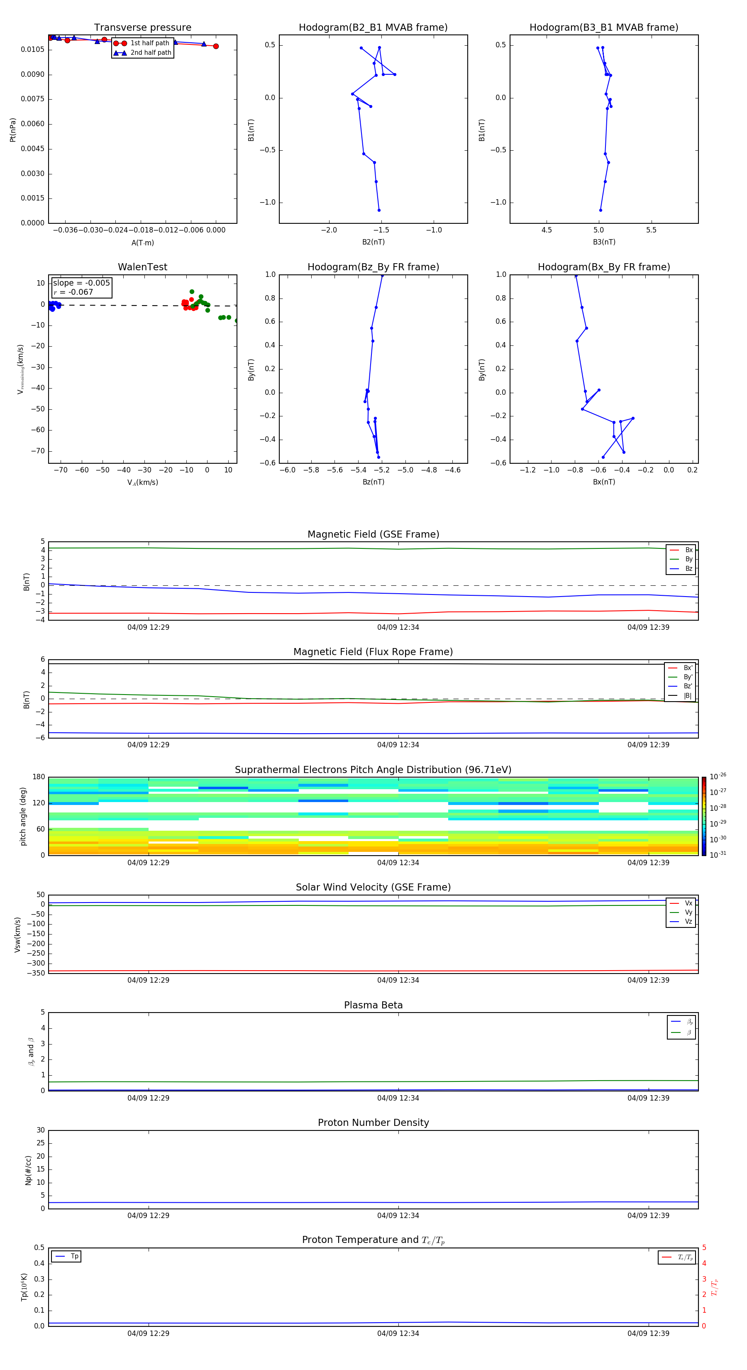Click the 'r = -0.067' annotation
The image size is (747, 1370).
(73, 292)
